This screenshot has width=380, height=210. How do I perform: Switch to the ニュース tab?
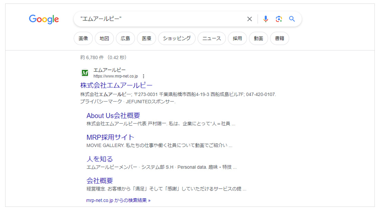(x=212, y=38)
